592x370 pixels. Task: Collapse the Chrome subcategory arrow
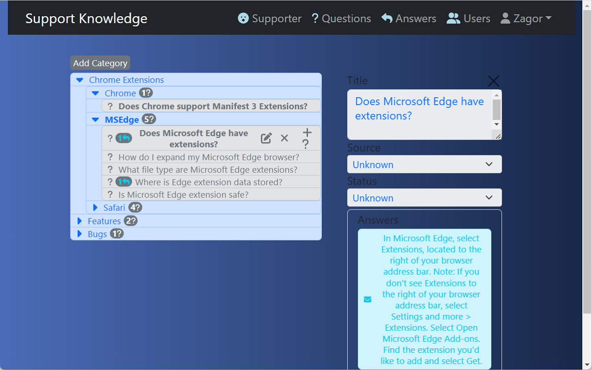tap(95, 93)
